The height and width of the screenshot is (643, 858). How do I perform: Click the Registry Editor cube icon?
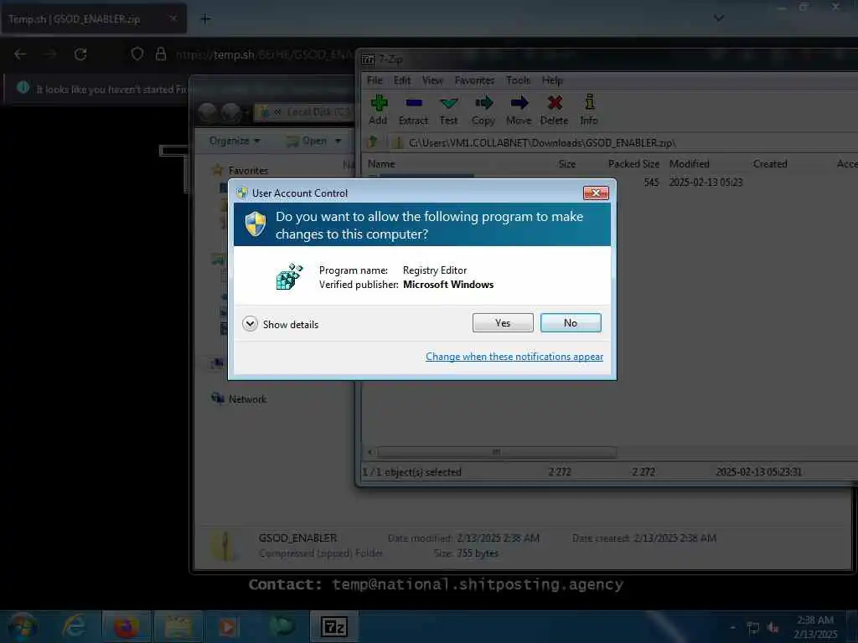[289, 276]
